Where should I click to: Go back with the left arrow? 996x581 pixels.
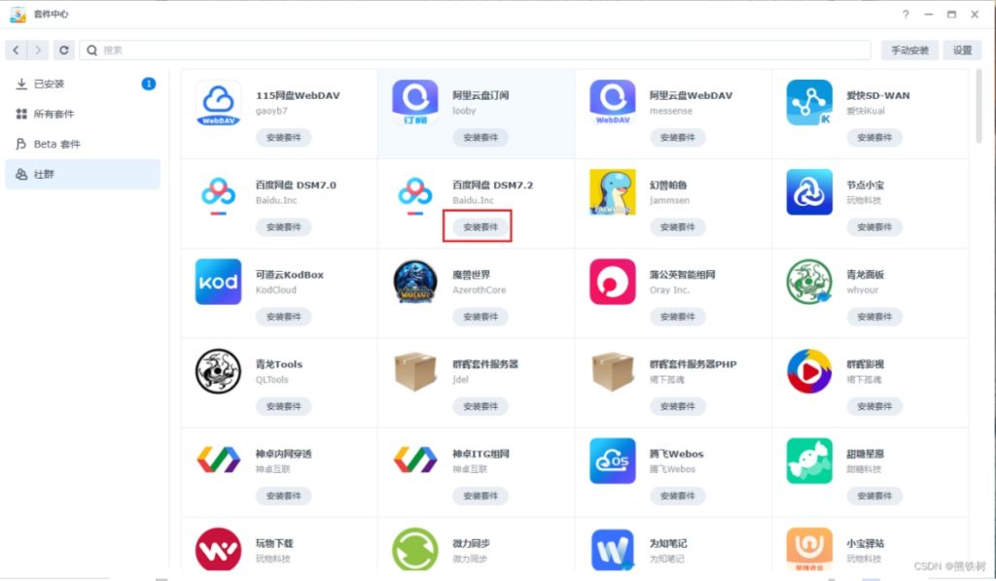coord(16,51)
